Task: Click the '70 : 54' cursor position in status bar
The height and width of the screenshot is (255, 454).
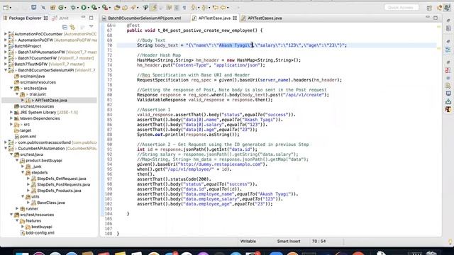Action: [x=319, y=241]
